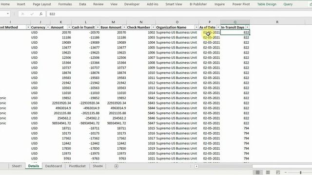Open the Name Box dropdown arrow

click(8, 14)
